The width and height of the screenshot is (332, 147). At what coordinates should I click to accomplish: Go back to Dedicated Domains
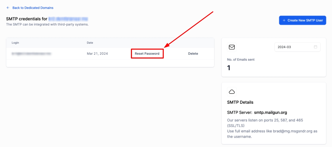coord(33,8)
